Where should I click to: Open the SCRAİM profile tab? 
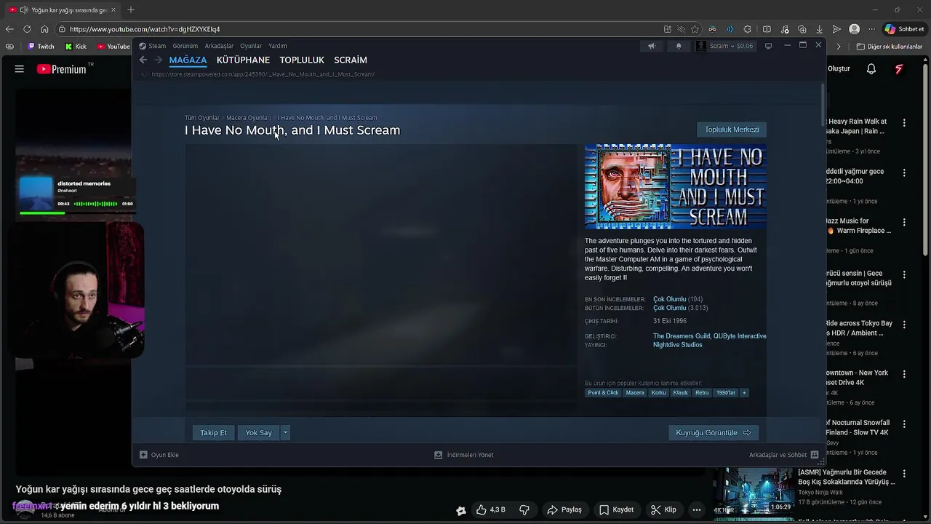tap(351, 60)
